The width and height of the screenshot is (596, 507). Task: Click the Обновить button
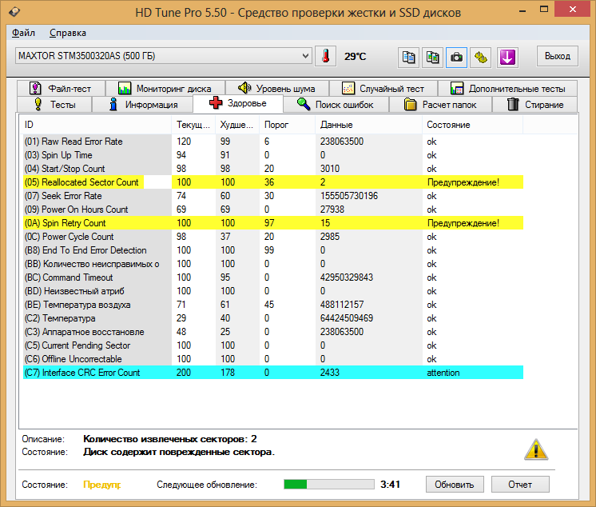tap(455, 485)
